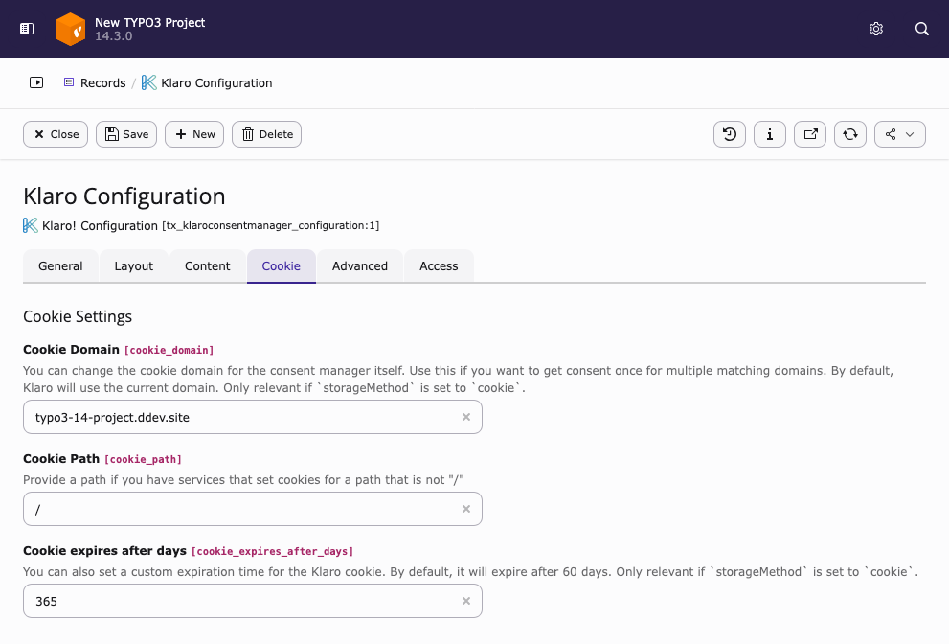Toggle the page tree panel icon
The width and height of the screenshot is (949, 644).
coord(36,82)
